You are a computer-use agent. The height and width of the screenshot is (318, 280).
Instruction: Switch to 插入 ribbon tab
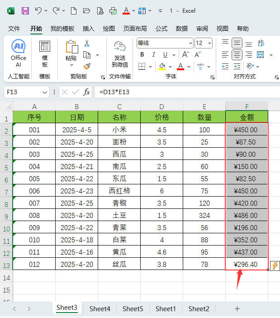tap(89, 29)
